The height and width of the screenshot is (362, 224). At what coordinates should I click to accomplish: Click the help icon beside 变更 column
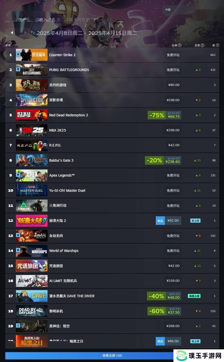pos(203,45)
